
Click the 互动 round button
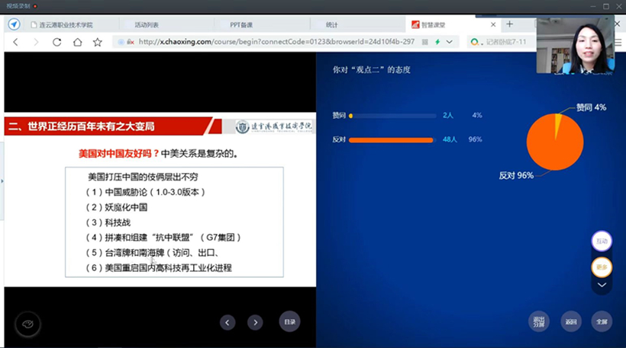[x=602, y=241]
